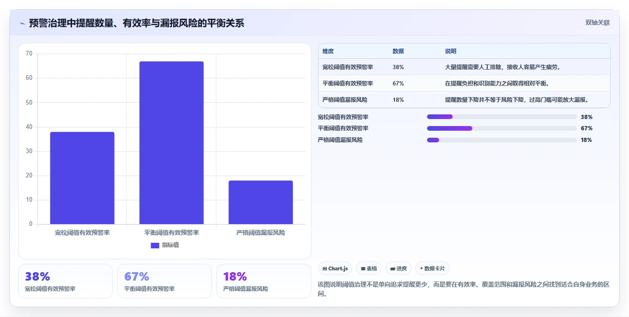Click the 18% value in table

pos(398,100)
